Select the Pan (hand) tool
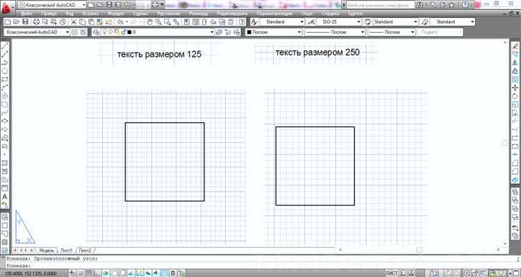521x277 pixels. point(149,22)
